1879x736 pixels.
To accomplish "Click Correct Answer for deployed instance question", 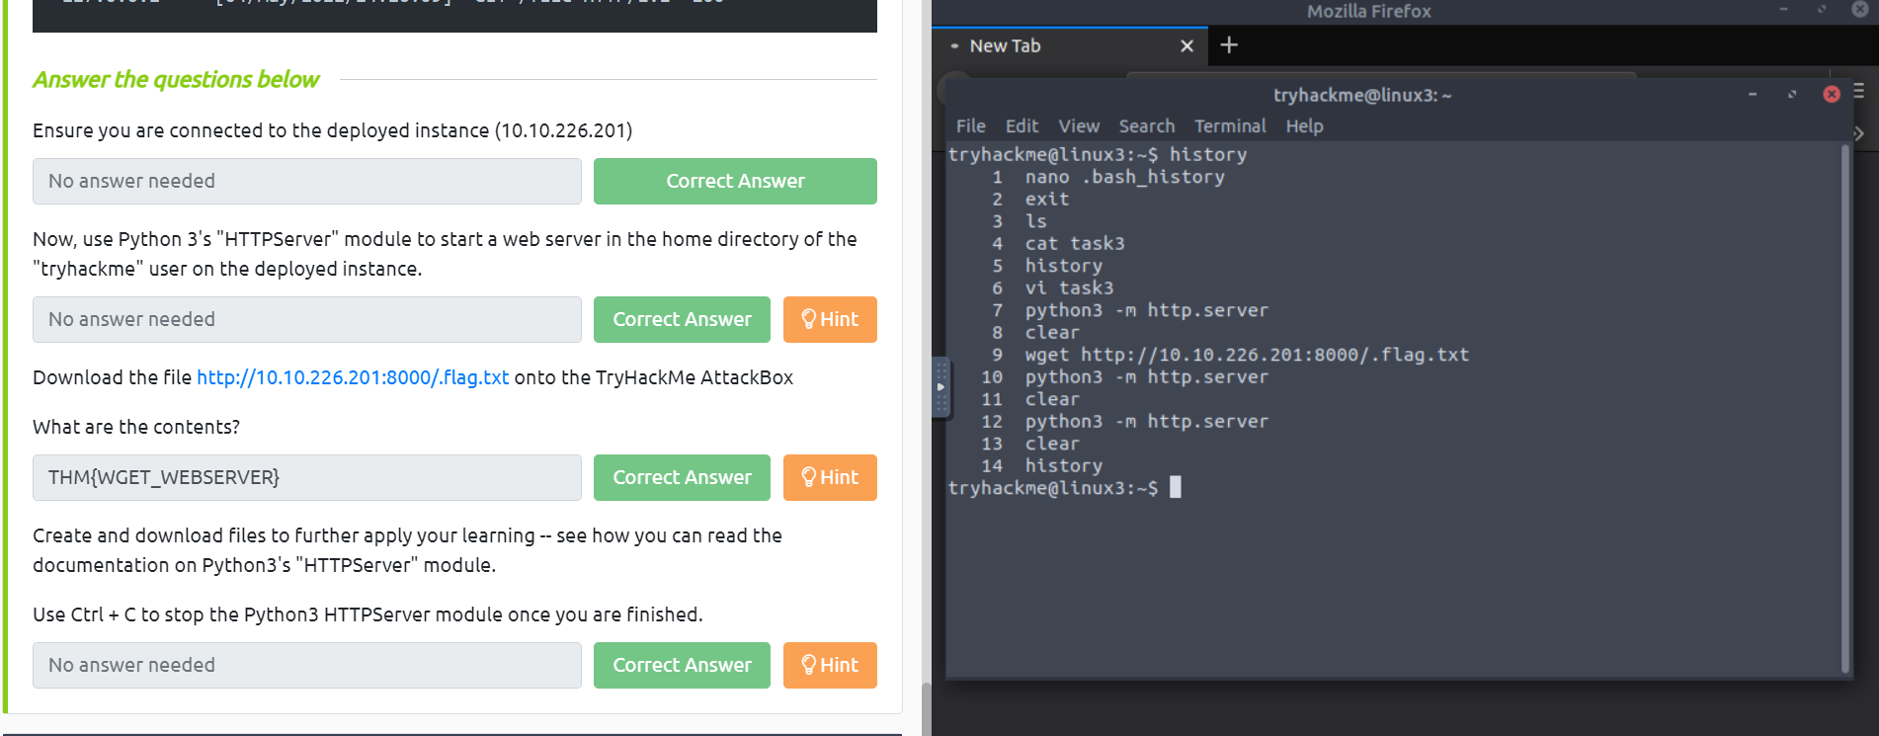I will pyautogui.click(x=735, y=181).
